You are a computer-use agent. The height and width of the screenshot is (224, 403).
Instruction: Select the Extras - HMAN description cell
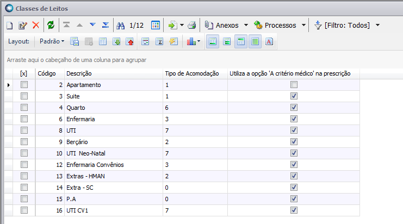114,176
